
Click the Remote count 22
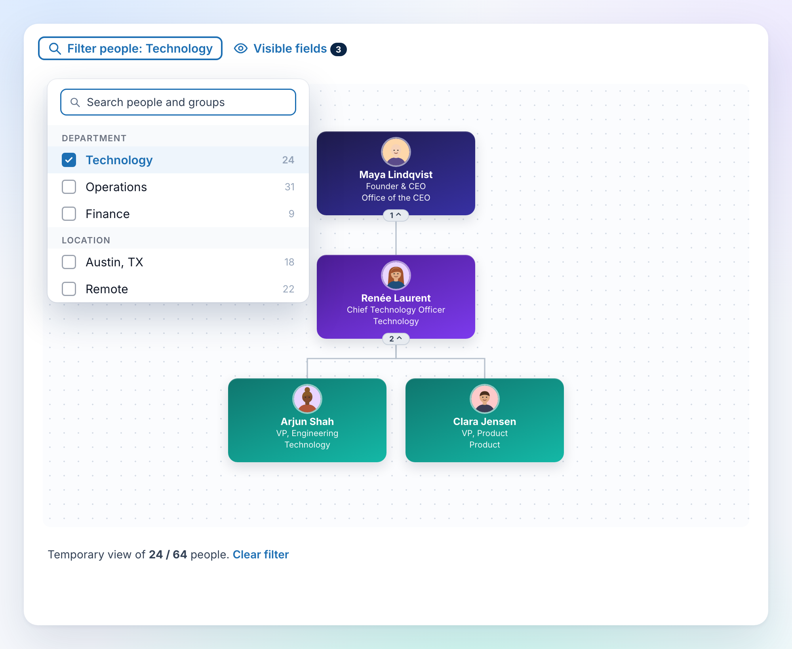289,289
